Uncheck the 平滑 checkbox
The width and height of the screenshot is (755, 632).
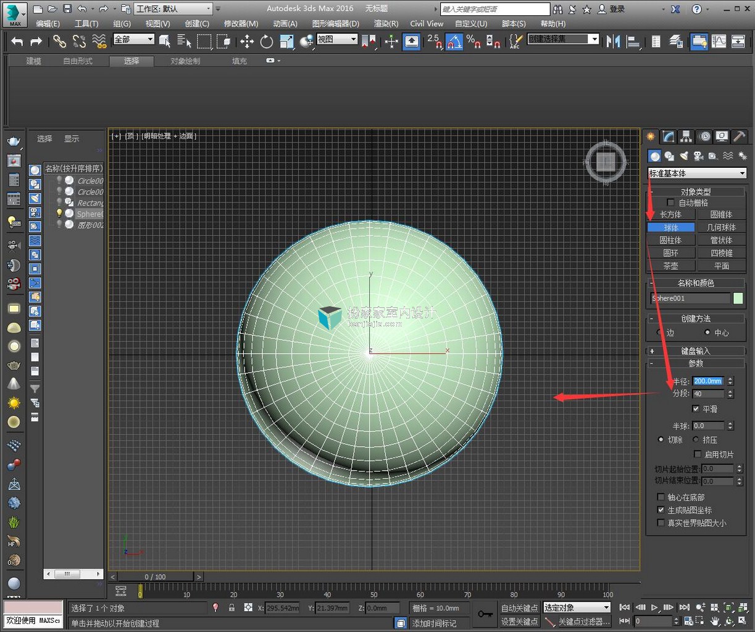click(x=696, y=409)
